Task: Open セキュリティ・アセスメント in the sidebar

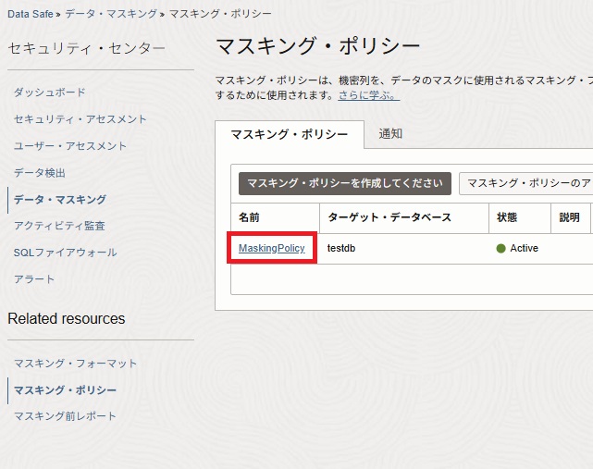Action: [80, 118]
